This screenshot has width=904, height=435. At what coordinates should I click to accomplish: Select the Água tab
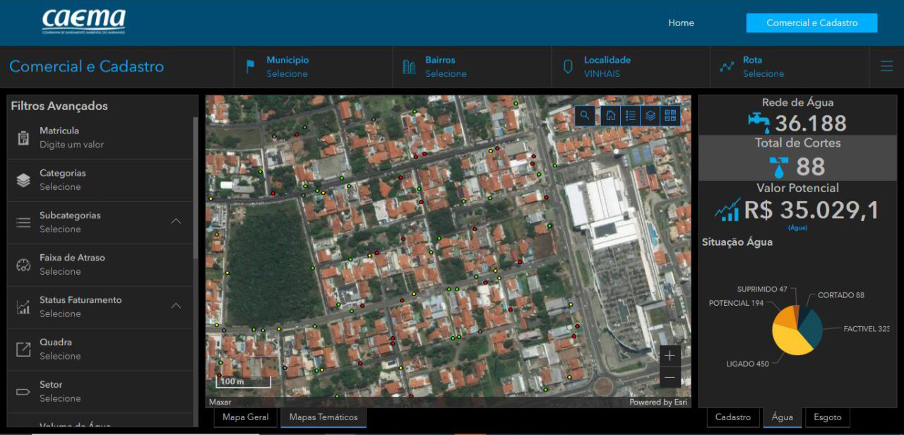783,417
